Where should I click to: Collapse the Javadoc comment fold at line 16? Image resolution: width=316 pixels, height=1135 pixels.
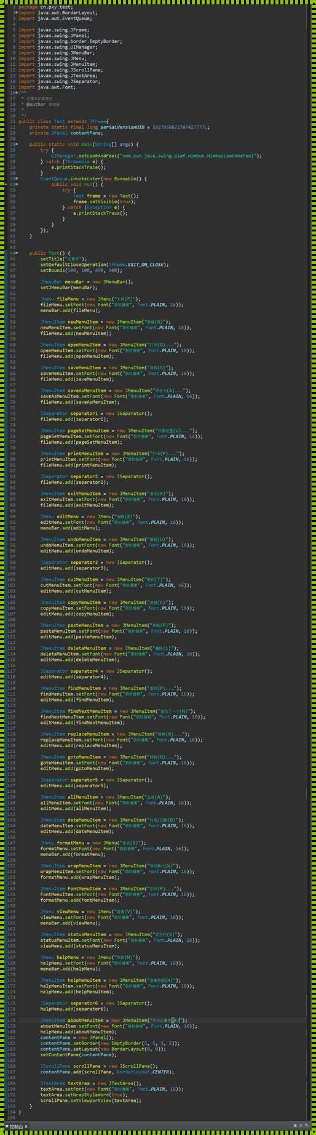coord(17,92)
